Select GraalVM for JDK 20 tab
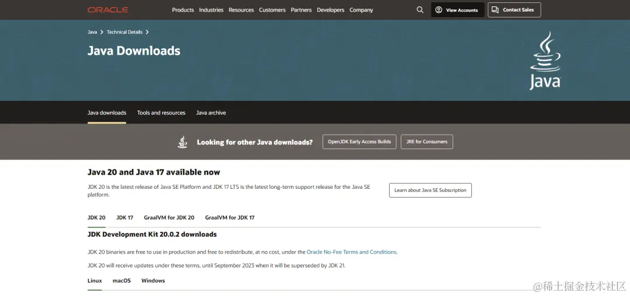Screen dimensions: 630x296 [x=169, y=217]
